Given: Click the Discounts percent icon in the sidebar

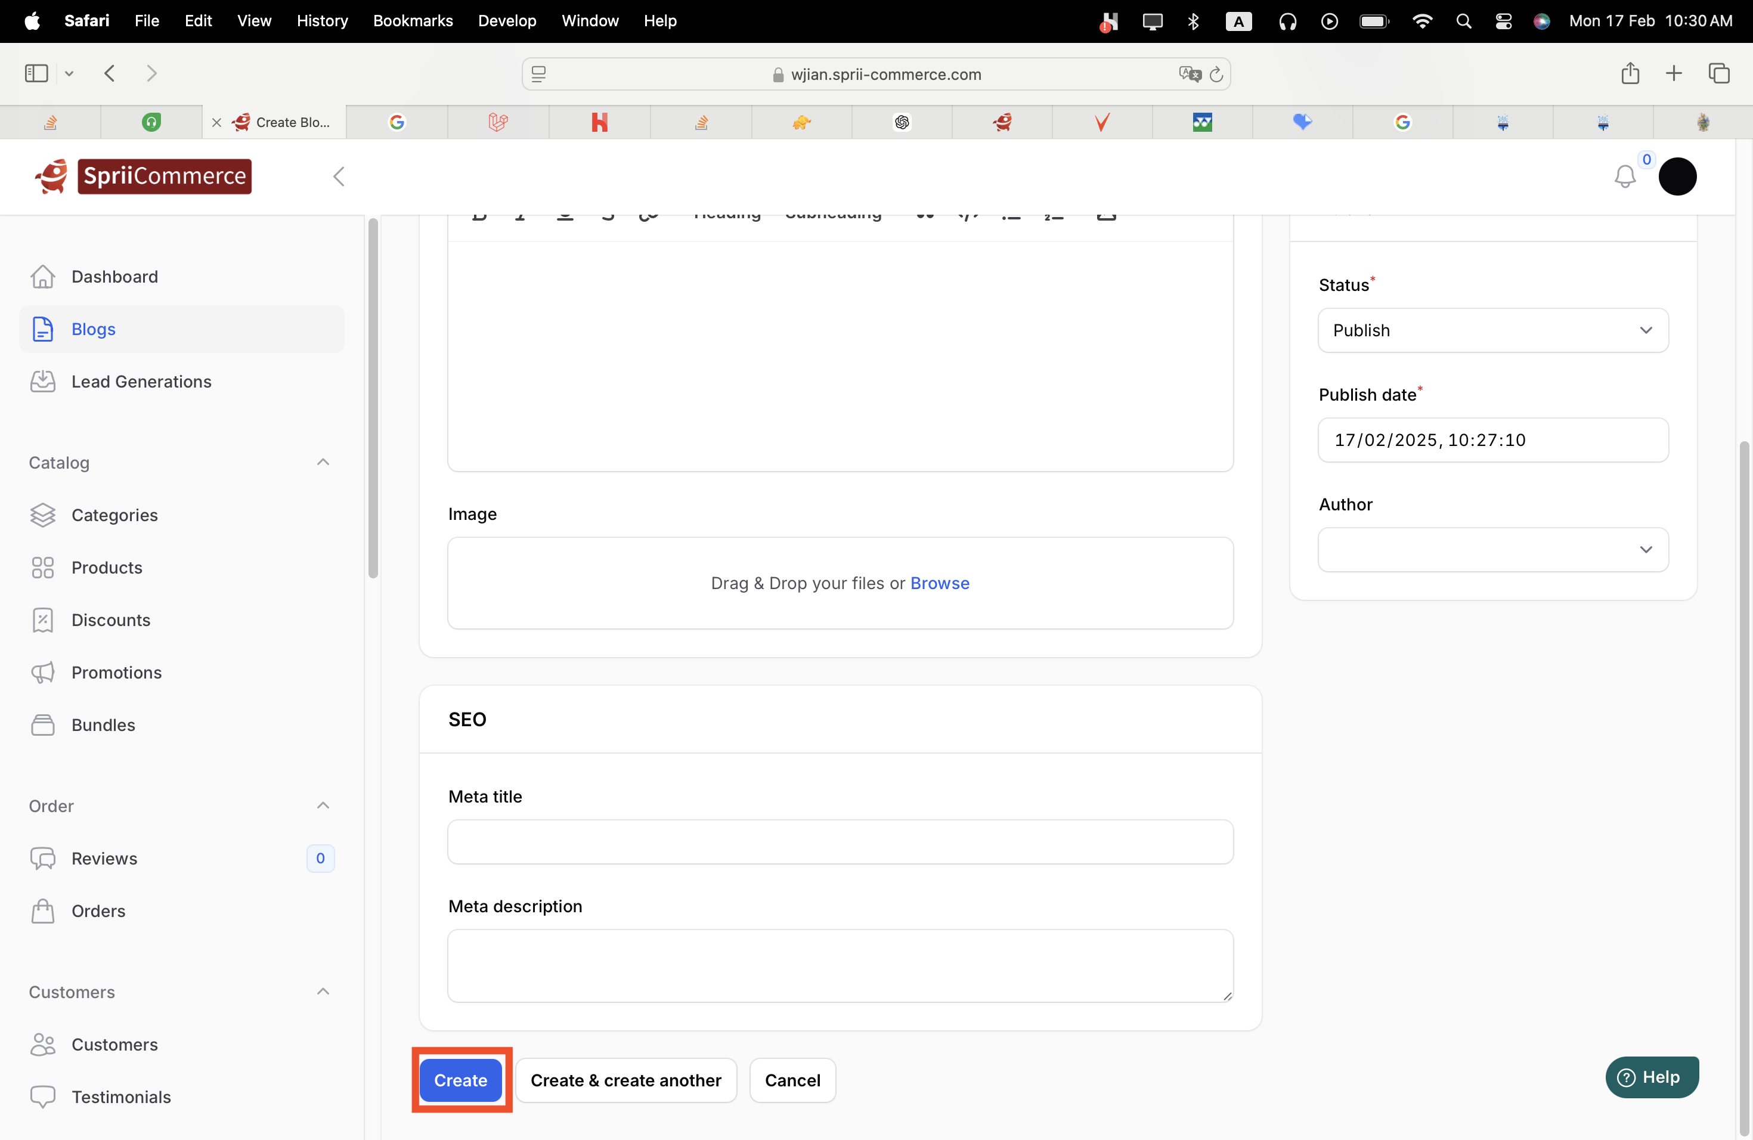Looking at the screenshot, I should pyautogui.click(x=43, y=620).
